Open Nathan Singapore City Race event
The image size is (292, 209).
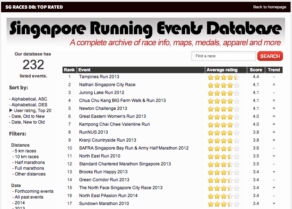(x=107, y=85)
